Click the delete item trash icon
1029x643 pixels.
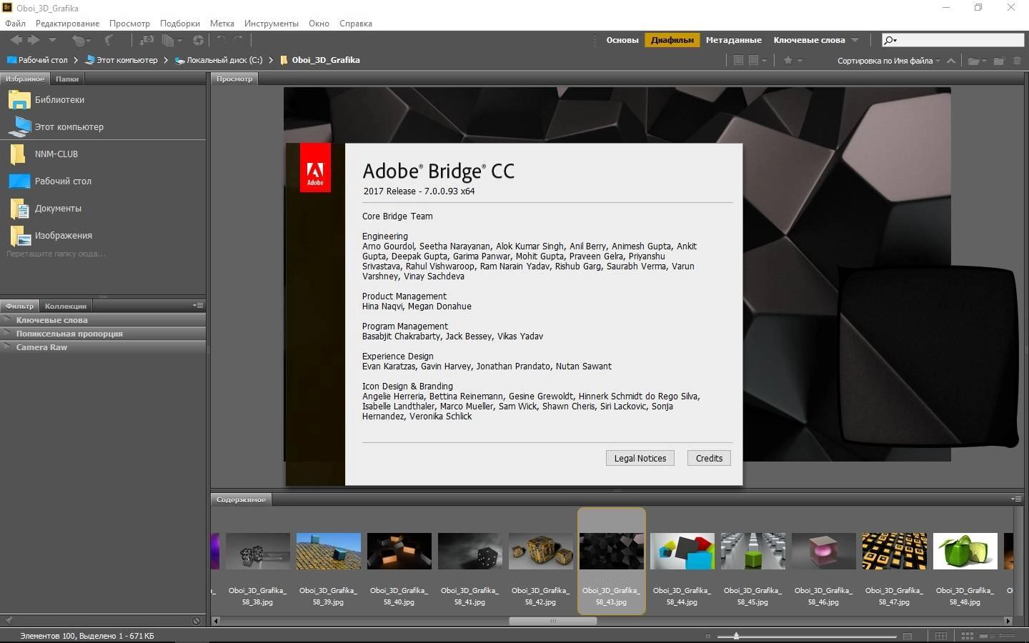click(1018, 61)
